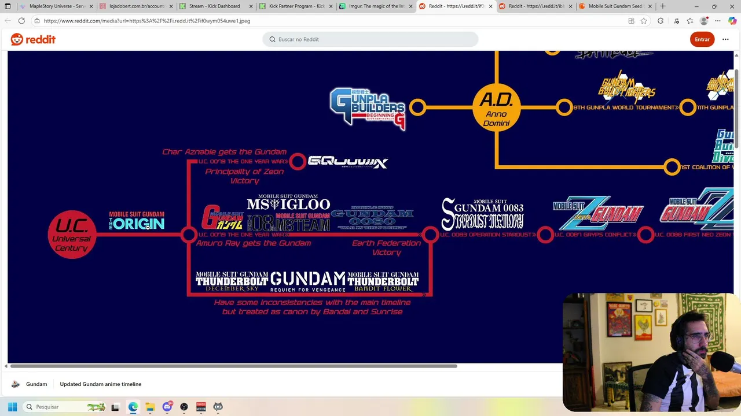
Task: Click the MS IGLOO logo
Action: 288,202
